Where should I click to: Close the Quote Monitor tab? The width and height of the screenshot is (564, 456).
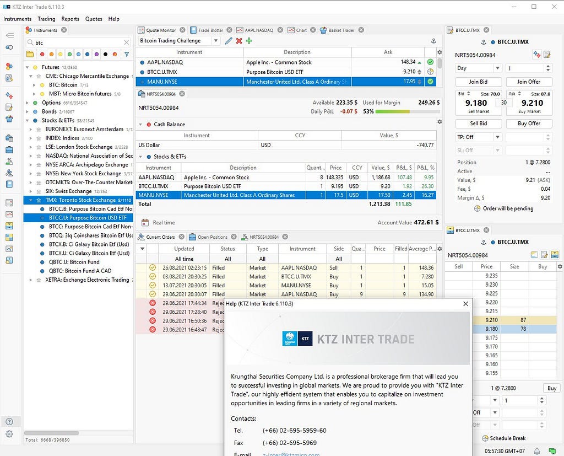coord(183,30)
